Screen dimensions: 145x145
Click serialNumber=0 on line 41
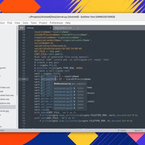coord(43,43)
